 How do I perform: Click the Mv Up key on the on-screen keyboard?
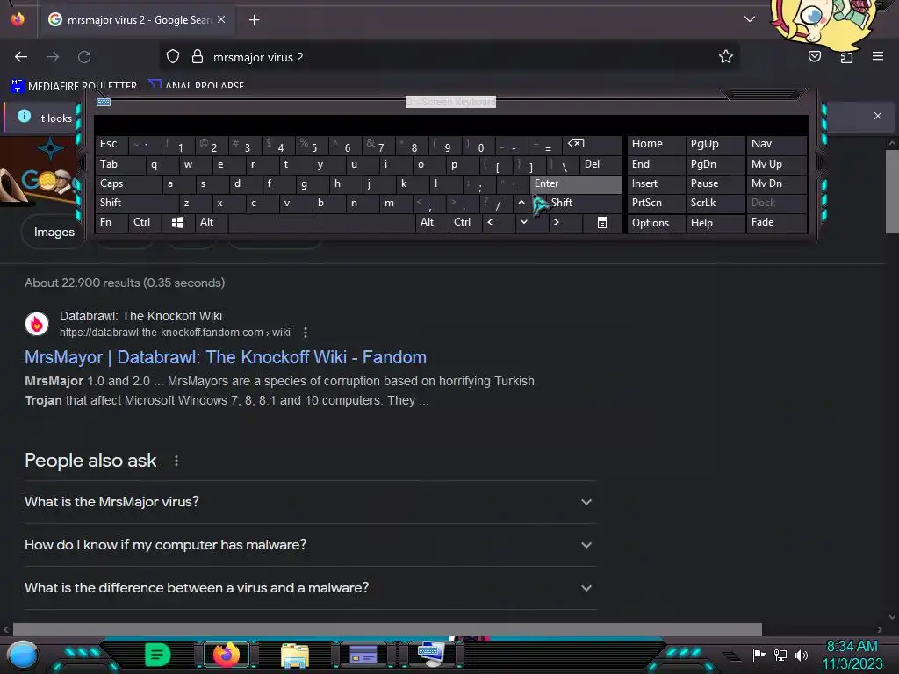776,164
